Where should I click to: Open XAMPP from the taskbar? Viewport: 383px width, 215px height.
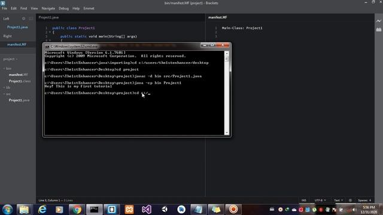pyautogui.click(x=129, y=210)
